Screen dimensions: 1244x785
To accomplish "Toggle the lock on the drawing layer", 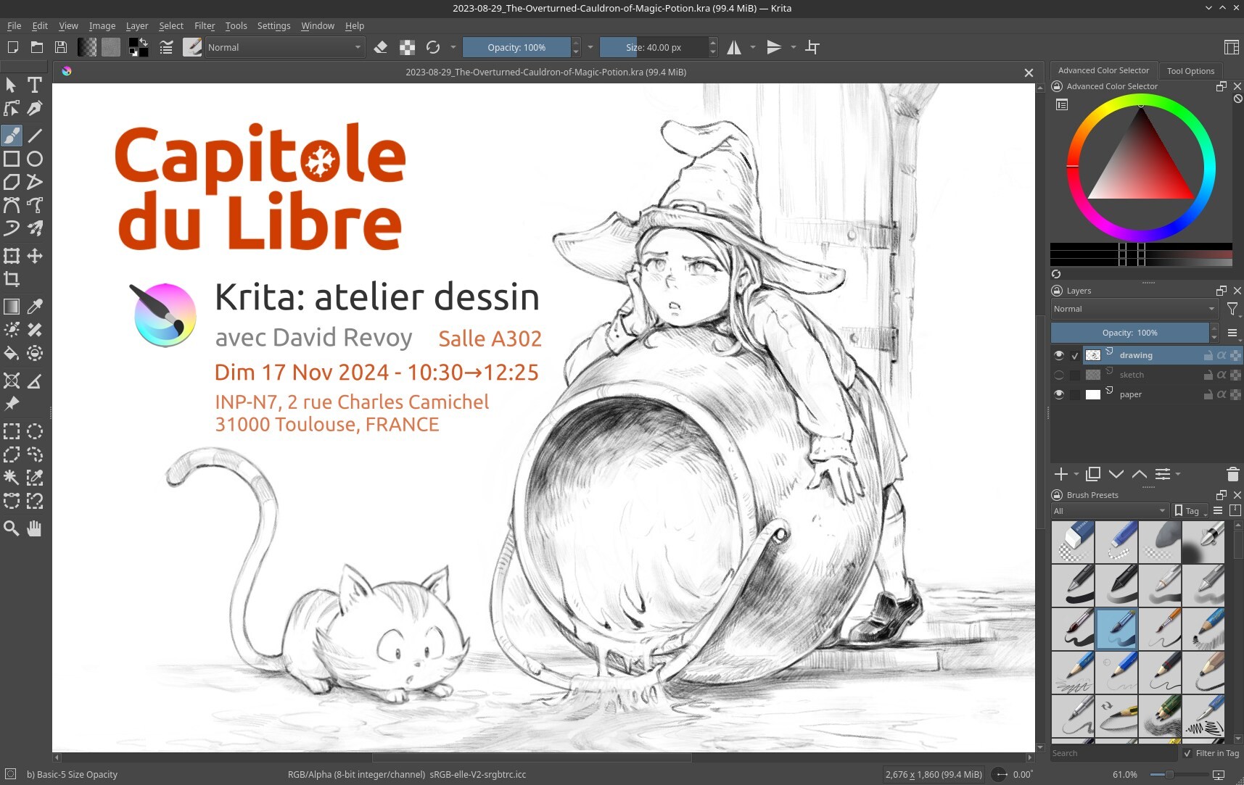I will tap(1208, 355).
